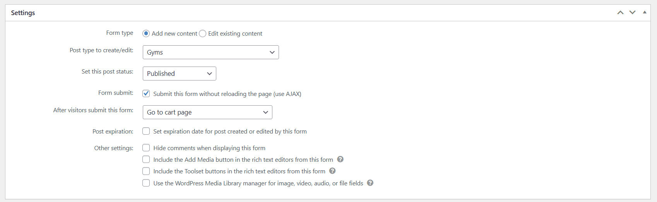
Task: Open help icon for Add Media button option
Action: click(340, 159)
